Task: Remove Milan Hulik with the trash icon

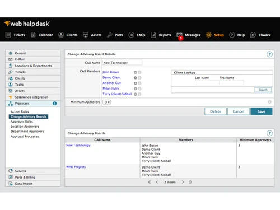Action: point(136,88)
